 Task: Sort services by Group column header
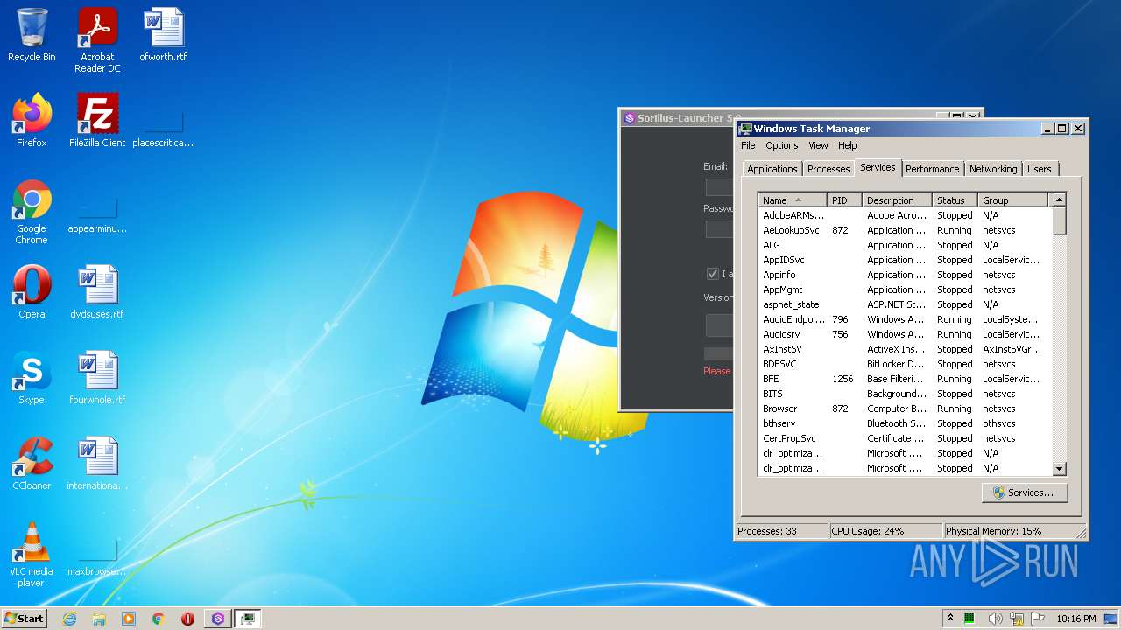click(1012, 200)
